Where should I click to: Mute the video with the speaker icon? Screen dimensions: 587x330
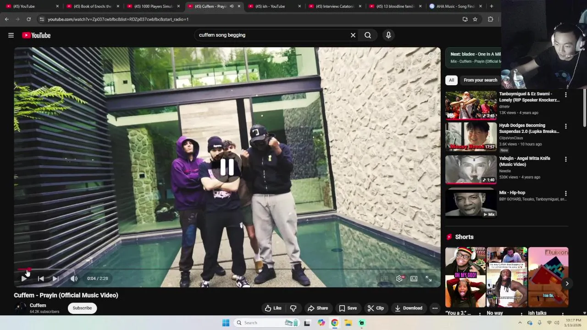tap(74, 278)
